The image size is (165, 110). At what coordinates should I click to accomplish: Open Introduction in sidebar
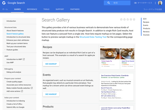coord(11,21)
